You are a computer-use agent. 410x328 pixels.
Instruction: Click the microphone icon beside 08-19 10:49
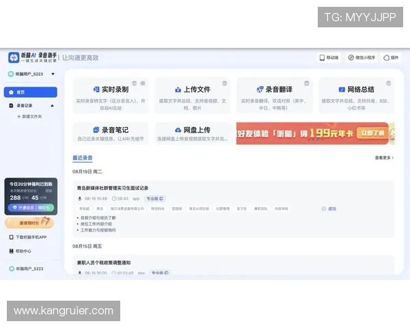coord(80,199)
